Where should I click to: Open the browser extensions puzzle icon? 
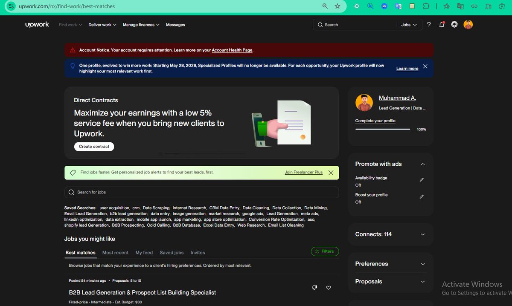[426, 6]
